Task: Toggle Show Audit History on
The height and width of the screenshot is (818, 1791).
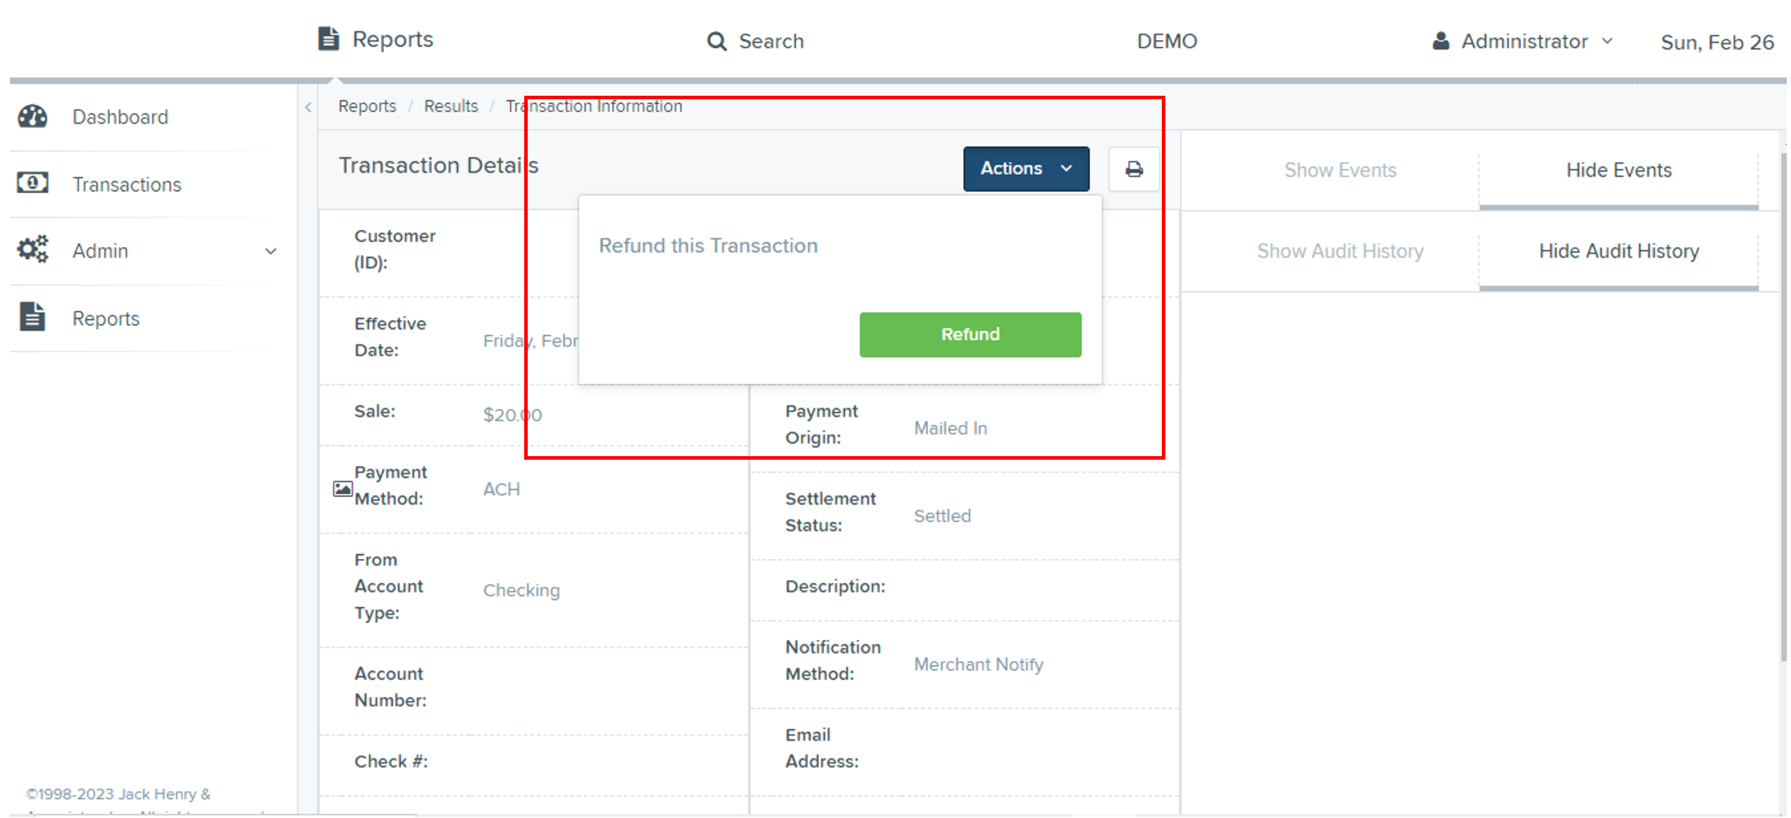Action: tap(1339, 251)
